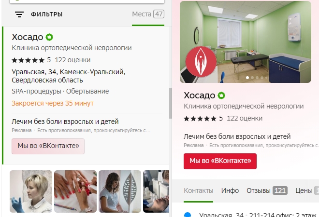This screenshot has height=217, width=319.
Task: Click green verified badge in list card
Action: [x=49, y=37]
